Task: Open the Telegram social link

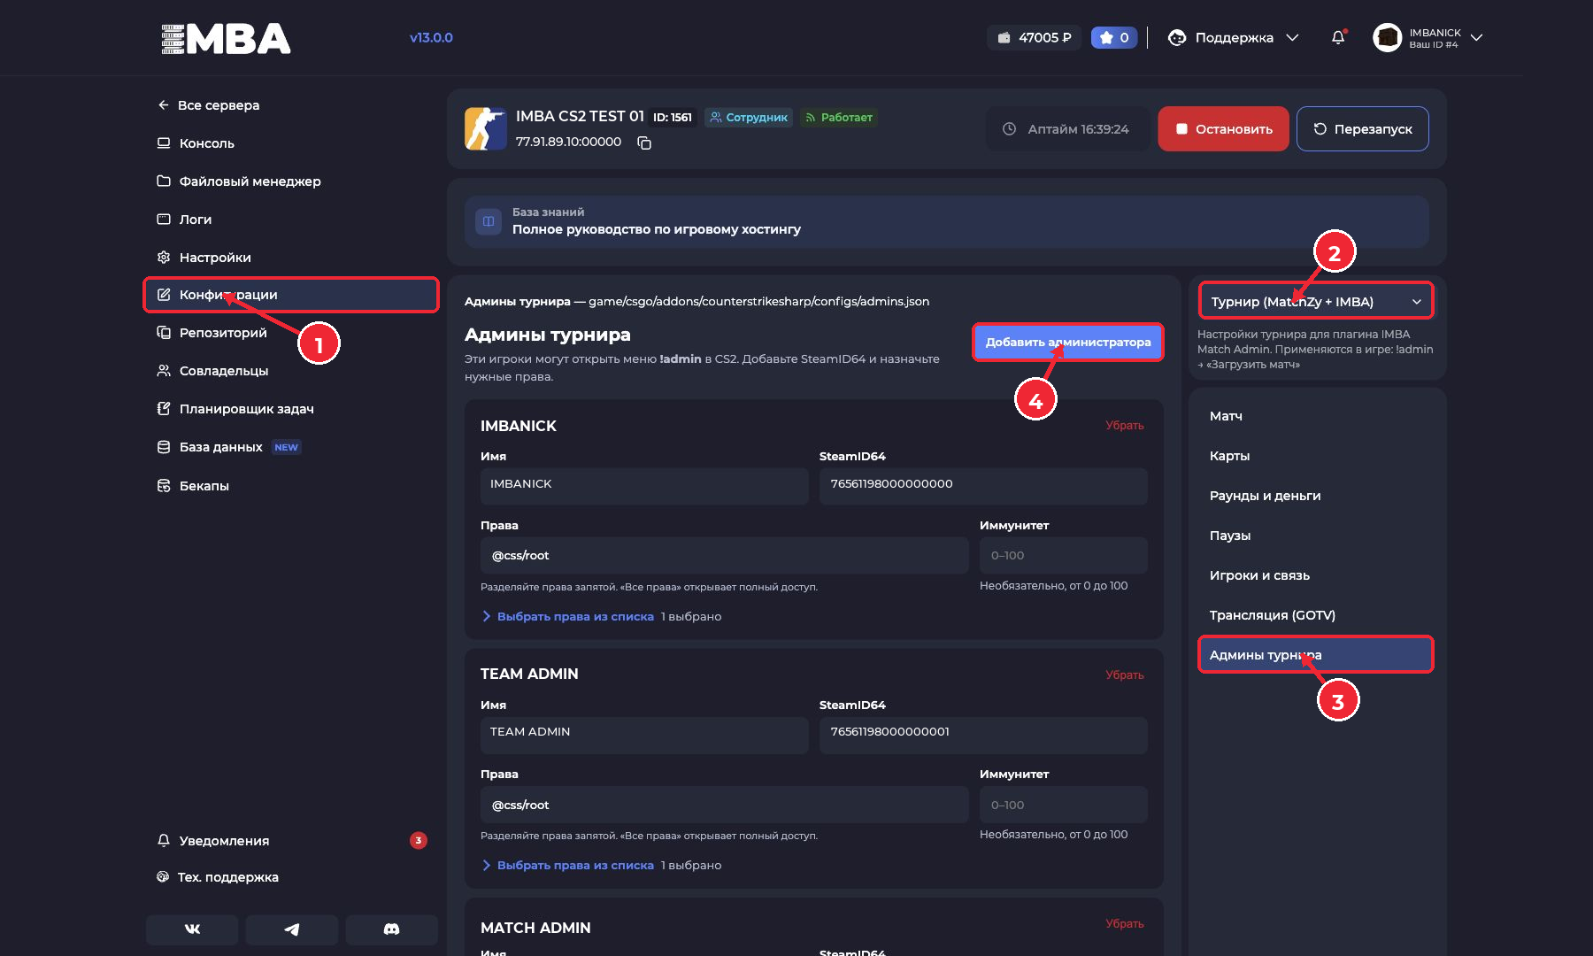Action: click(x=292, y=929)
